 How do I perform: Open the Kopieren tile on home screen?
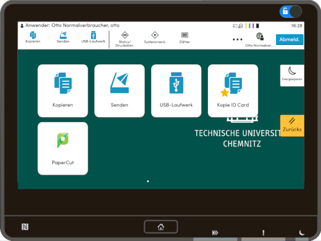[x=62, y=90]
